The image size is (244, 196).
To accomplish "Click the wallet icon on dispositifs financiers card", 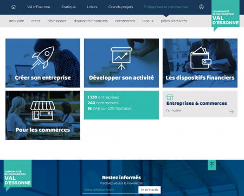I will 201,58.
